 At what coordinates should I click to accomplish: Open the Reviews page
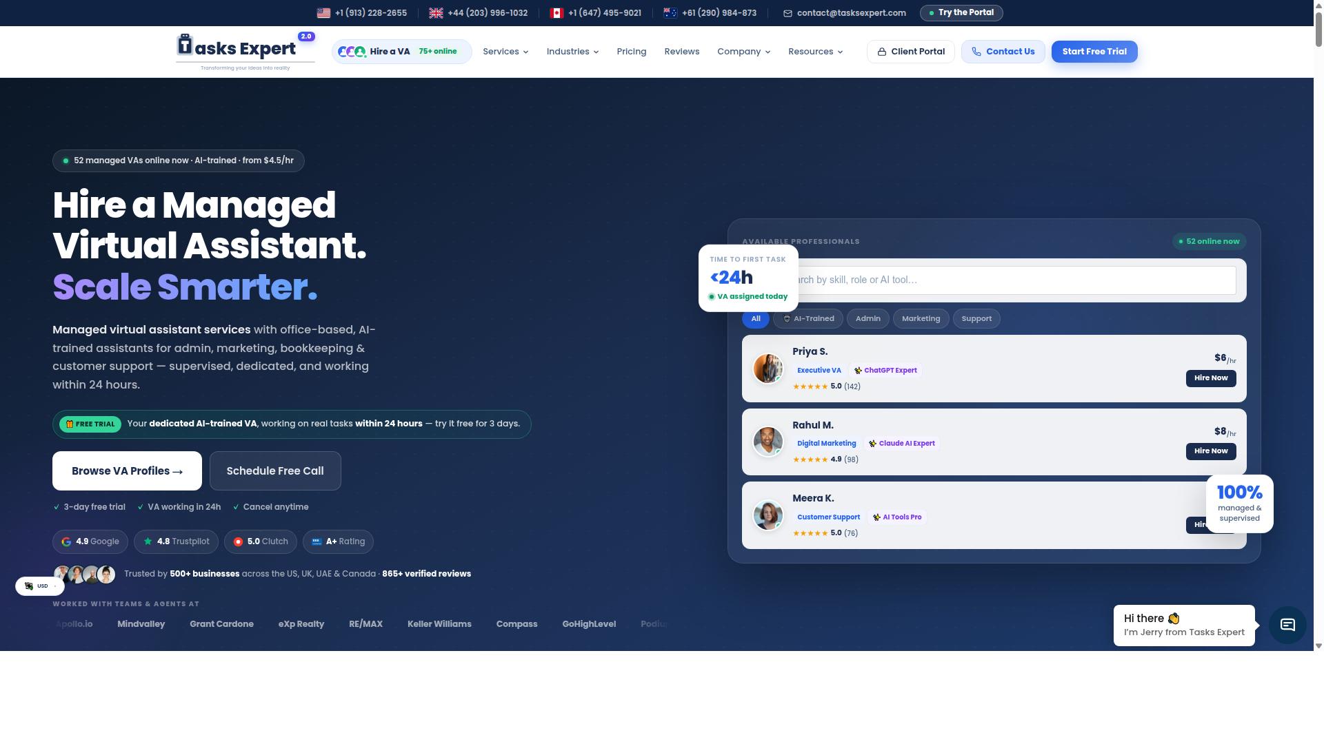[682, 52]
